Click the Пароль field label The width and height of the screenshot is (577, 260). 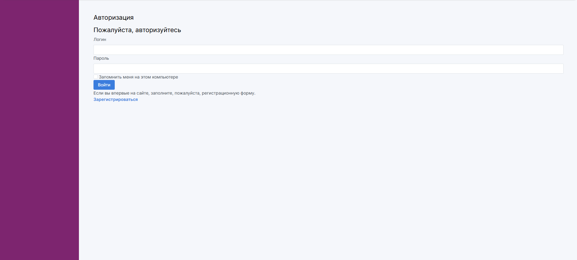(x=101, y=58)
